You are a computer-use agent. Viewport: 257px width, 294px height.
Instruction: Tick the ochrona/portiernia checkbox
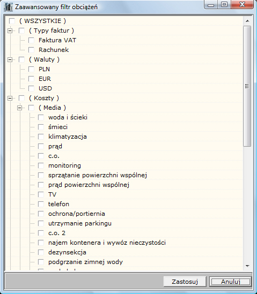[x=41, y=214]
